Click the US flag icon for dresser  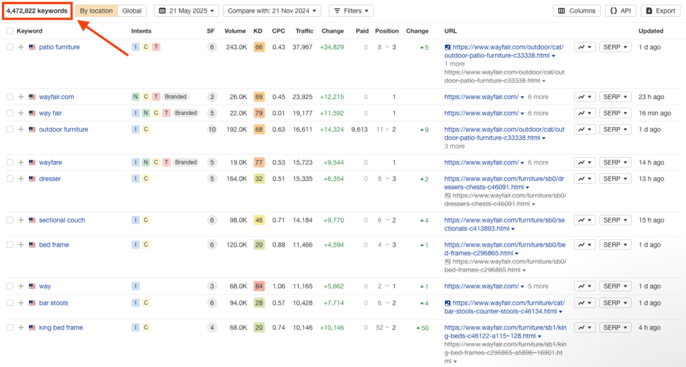pyautogui.click(x=32, y=179)
